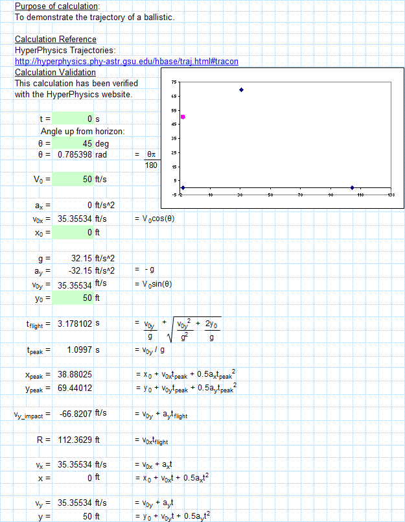This screenshot has height=522, width=405.
Task: Select the V0 input cell showing 50
Action: click(x=73, y=179)
